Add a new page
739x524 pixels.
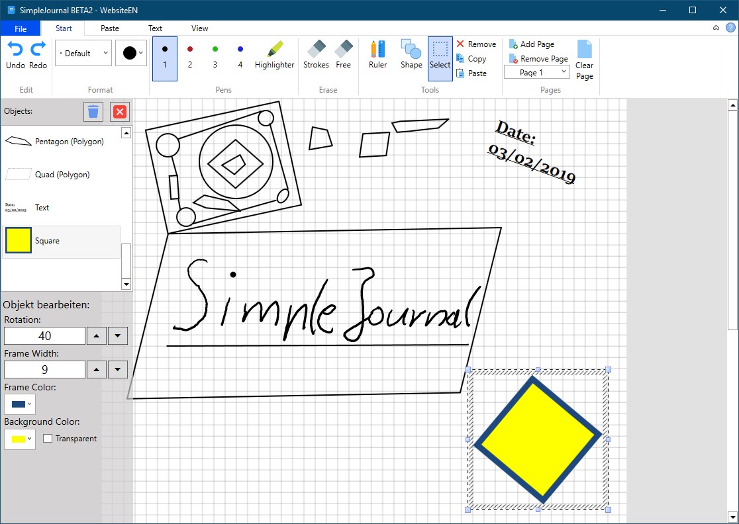[x=531, y=44]
